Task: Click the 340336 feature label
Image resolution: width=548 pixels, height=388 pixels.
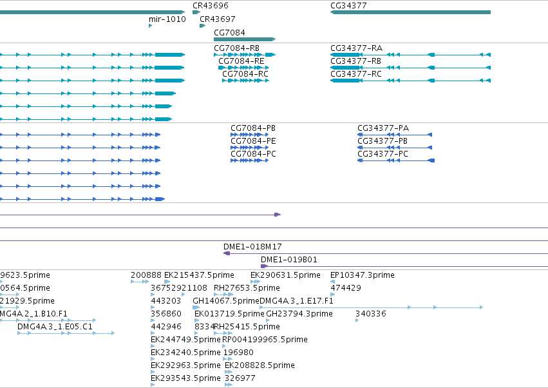Action: [371, 314]
